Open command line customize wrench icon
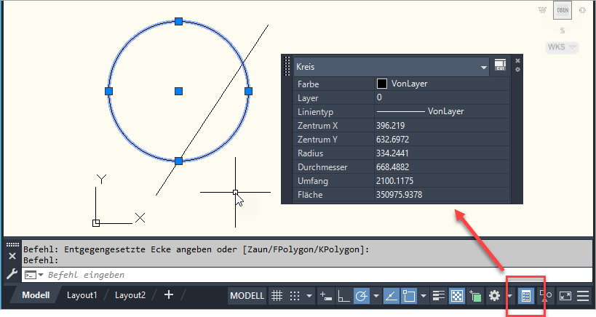The height and width of the screenshot is (317, 596). [x=12, y=273]
